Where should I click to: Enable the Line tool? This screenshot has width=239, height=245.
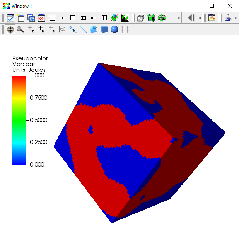pos(83,29)
